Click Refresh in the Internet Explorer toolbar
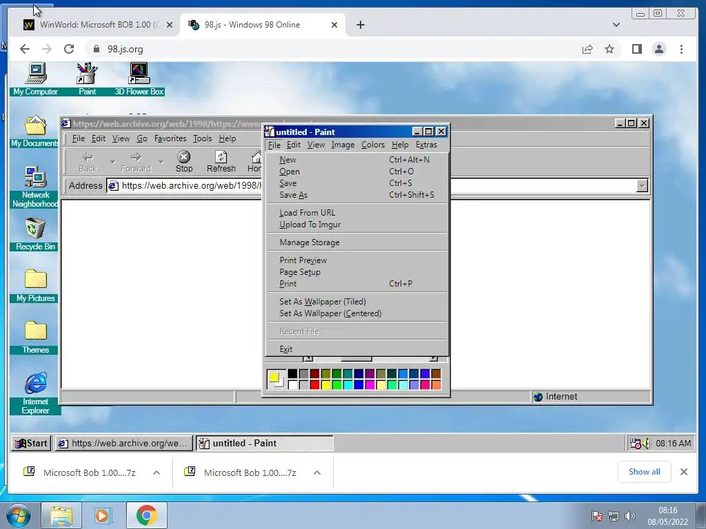The height and width of the screenshot is (529, 706). pos(221,162)
